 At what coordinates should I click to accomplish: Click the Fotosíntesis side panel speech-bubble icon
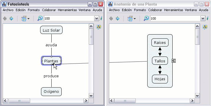pos(99,27)
